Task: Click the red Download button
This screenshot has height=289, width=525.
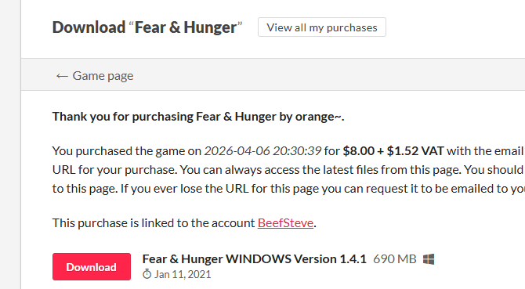Action: point(92,266)
